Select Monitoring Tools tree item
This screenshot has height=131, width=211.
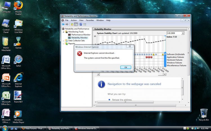(76, 32)
